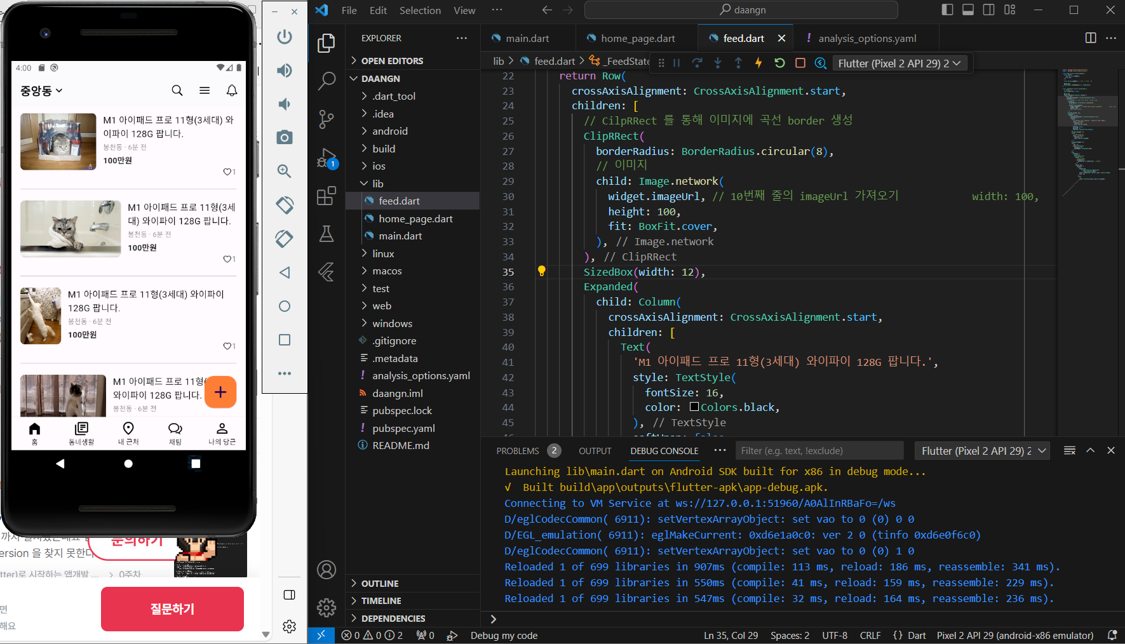Viewport: 1125px width, 644px height.
Task: Raise emulator volume
Action: (x=285, y=70)
